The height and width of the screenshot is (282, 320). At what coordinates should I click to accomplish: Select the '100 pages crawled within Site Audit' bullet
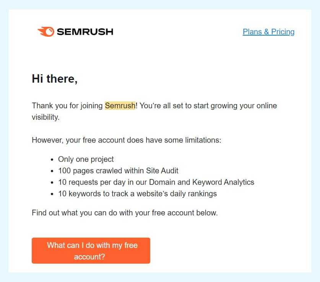point(118,171)
